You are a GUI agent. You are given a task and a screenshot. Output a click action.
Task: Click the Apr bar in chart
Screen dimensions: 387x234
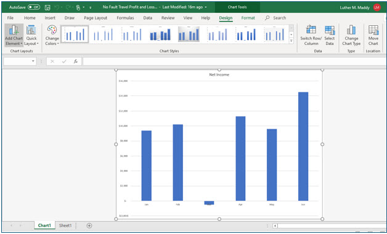click(x=240, y=158)
